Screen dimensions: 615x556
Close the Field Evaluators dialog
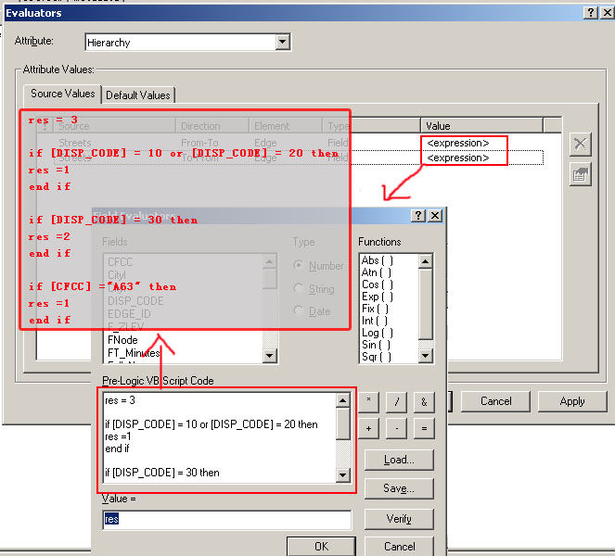coord(435,215)
